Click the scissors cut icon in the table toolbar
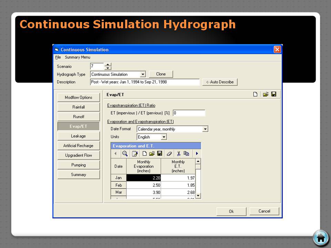331x248 pixels. (x=179, y=153)
